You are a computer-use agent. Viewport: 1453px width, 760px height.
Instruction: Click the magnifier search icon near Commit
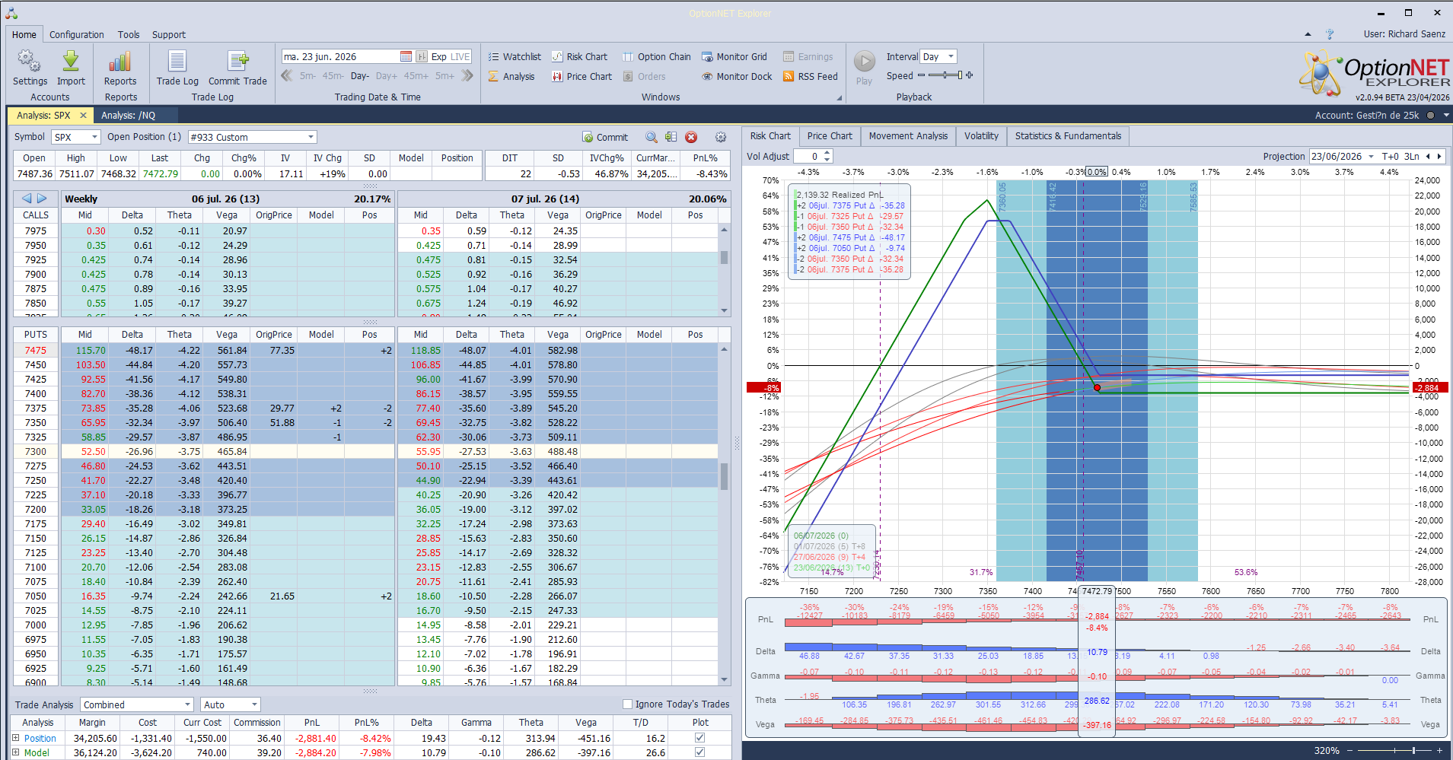(652, 137)
